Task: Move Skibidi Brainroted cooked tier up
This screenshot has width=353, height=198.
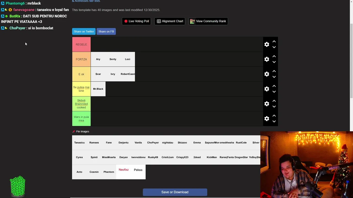Action: click(x=274, y=101)
